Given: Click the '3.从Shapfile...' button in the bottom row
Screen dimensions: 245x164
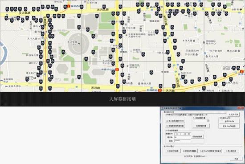Looking at the screenshot, I should pyautogui.click(x=211, y=151).
